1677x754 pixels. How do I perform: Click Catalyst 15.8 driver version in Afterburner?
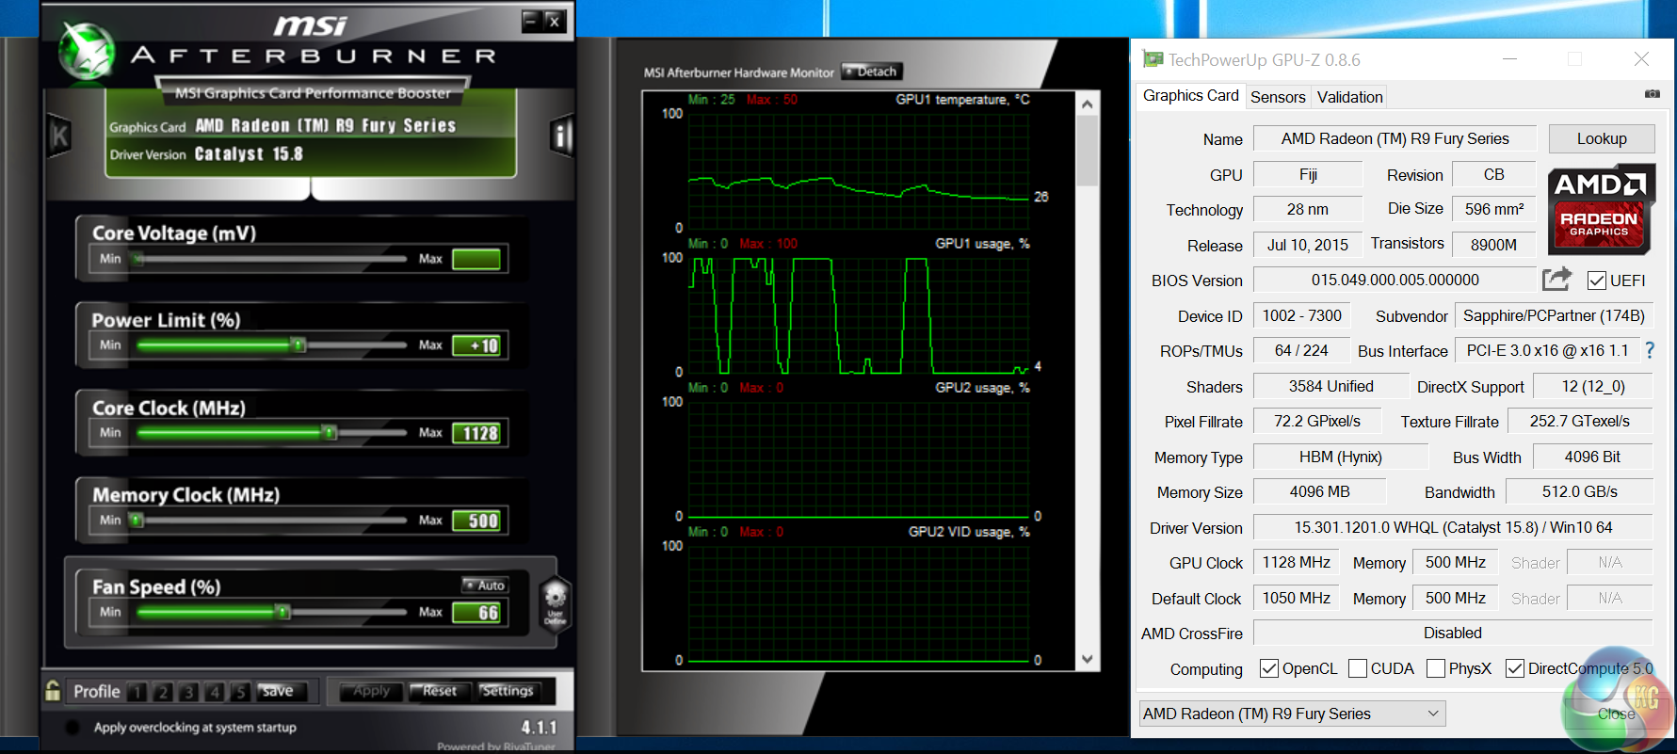point(249,153)
